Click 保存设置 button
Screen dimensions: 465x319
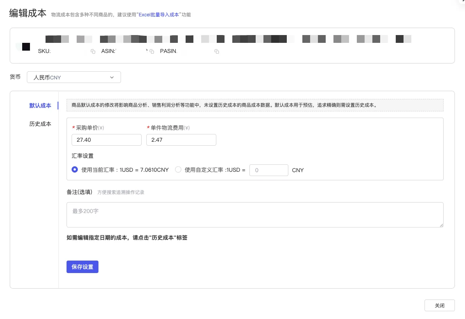coord(82,267)
